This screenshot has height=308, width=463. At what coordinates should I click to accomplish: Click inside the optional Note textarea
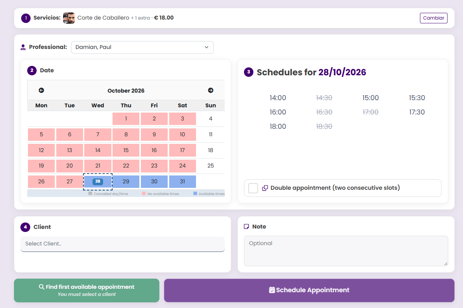click(x=346, y=251)
